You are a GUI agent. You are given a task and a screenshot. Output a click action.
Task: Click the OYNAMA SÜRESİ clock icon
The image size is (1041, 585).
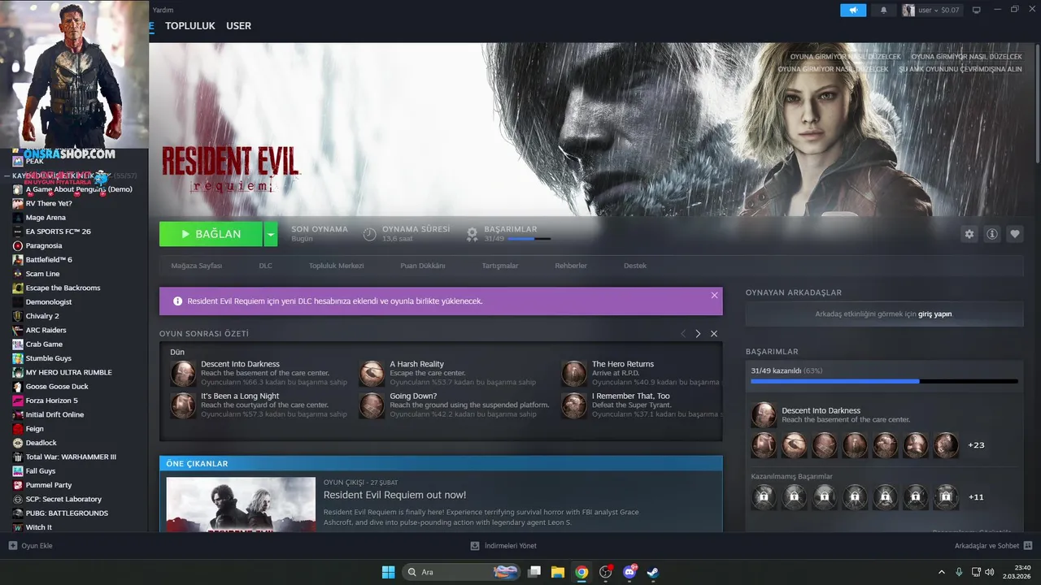[369, 234]
